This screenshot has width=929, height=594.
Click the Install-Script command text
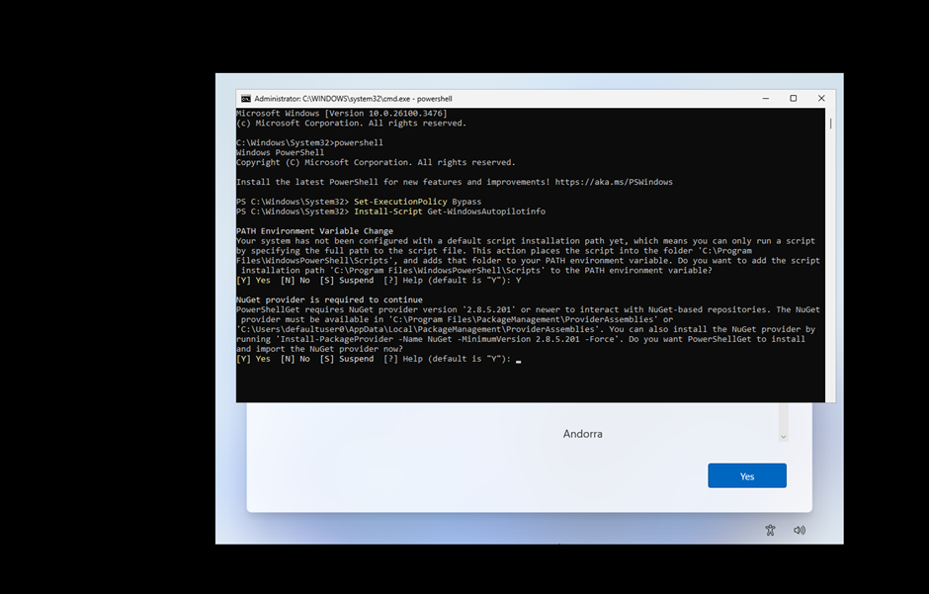[x=387, y=212]
